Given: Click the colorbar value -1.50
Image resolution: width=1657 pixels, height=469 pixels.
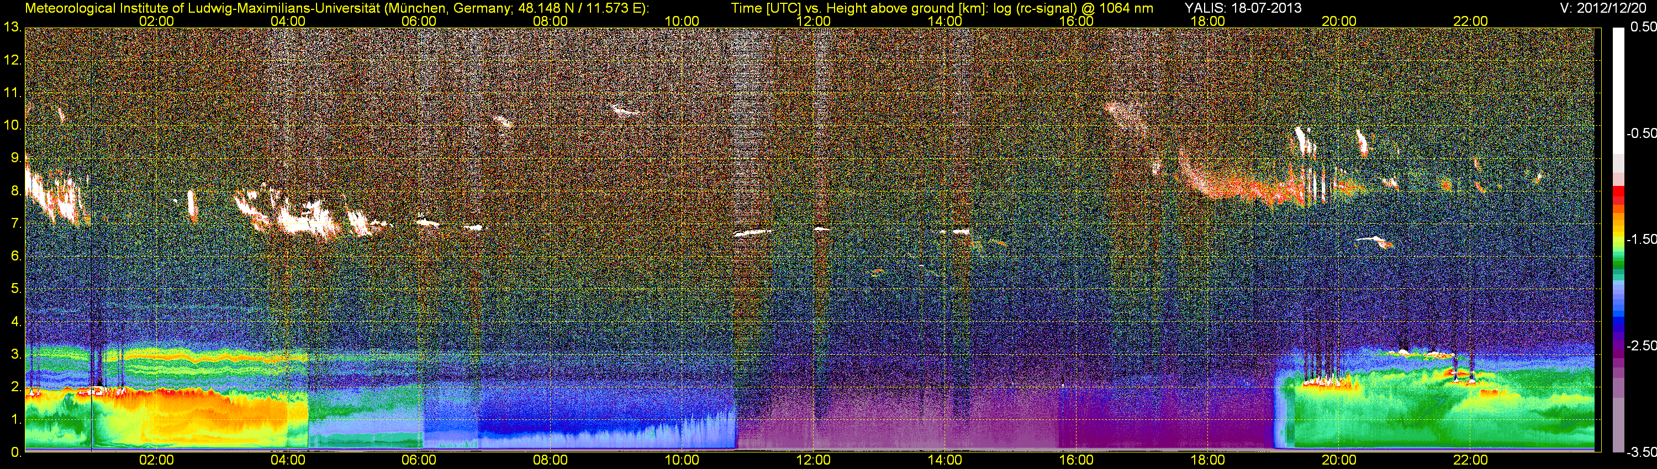Looking at the screenshot, I should (1641, 239).
